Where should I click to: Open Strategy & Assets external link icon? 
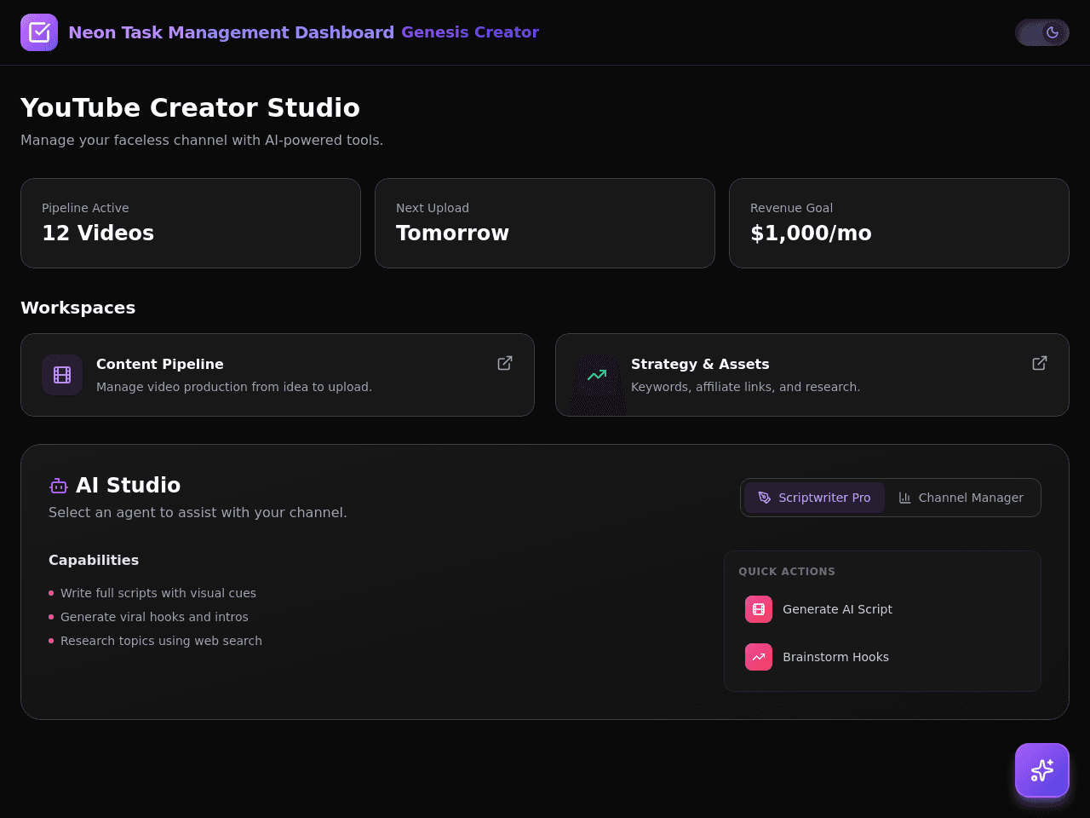pyautogui.click(x=1040, y=363)
